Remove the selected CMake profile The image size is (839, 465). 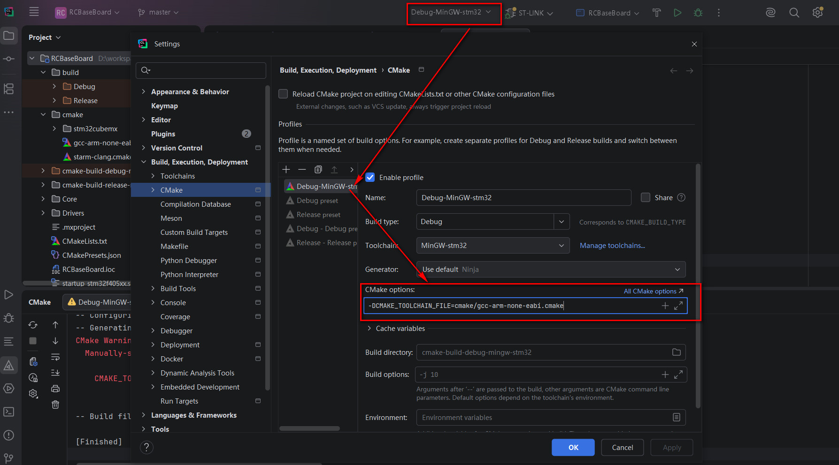302,170
